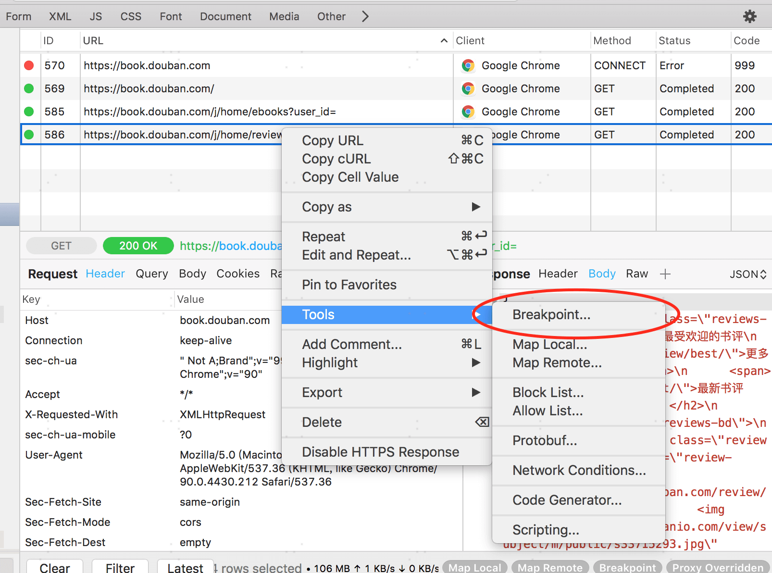
Task: Open the settings gear icon
Action: click(749, 16)
